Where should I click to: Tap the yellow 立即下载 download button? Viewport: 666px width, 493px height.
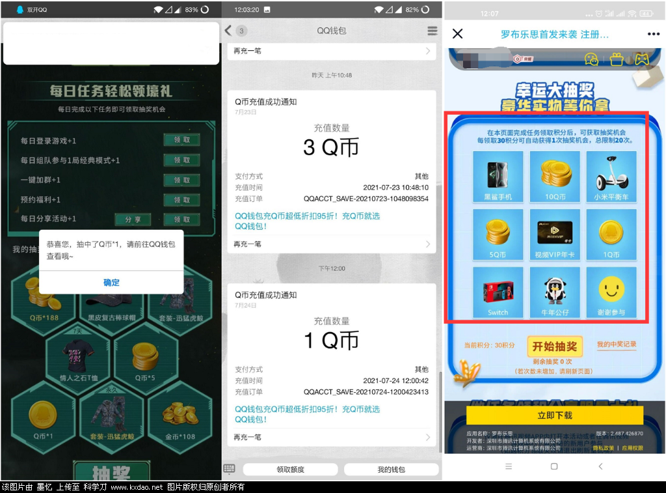[x=554, y=415]
